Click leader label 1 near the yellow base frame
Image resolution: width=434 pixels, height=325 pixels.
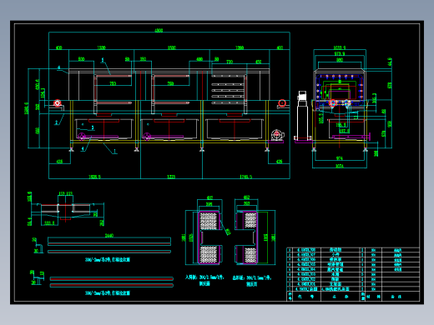click(x=114, y=152)
